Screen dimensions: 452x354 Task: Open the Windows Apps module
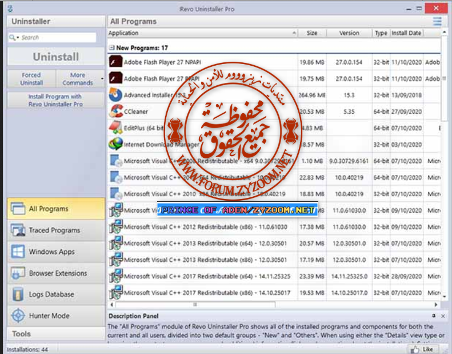(56, 252)
